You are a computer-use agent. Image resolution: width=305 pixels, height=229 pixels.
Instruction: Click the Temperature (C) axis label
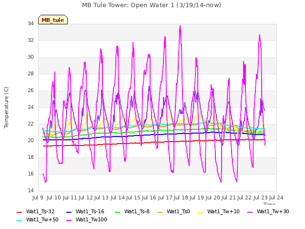click(x=6, y=107)
